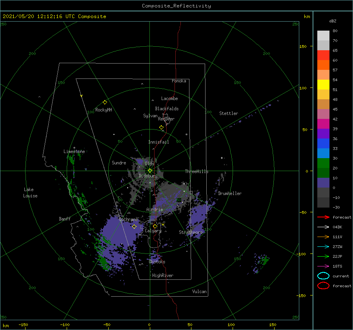Click the green 22JP arrow icon
The width and height of the screenshot is (353, 330).
[x=323, y=256]
